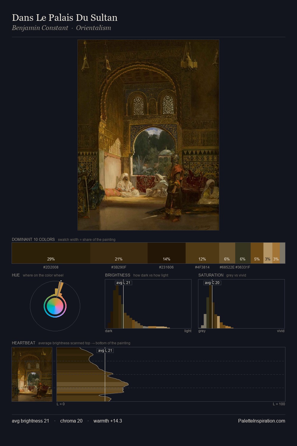Pick the 6% olive swatch above #36331F
The height and width of the screenshot is (446, 297).
point(243,253)
